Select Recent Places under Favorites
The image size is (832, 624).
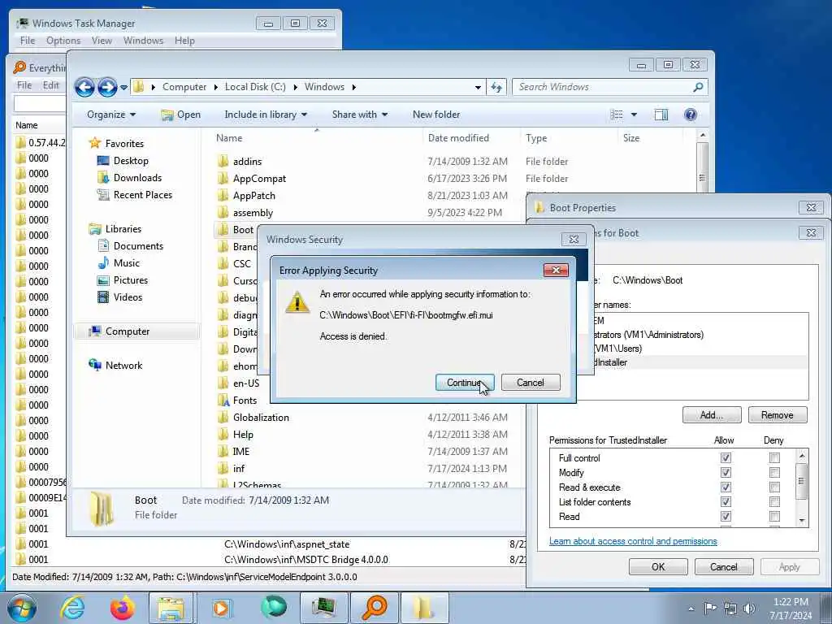(x=143, y=195)
